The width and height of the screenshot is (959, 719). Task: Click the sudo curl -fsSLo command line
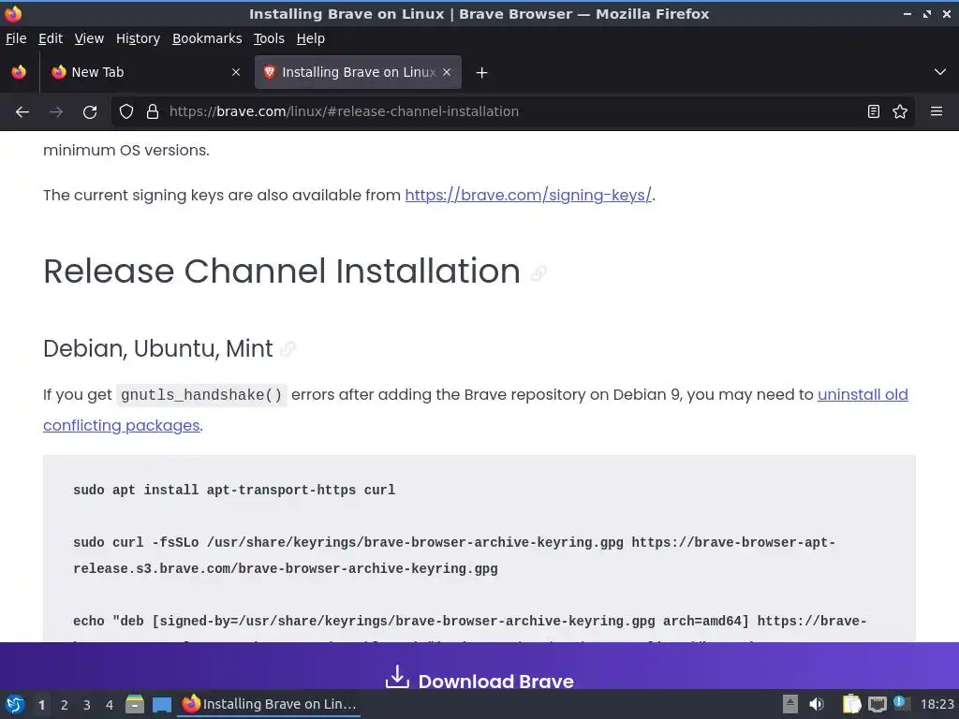pyautogui.click(x=454, y=555)
